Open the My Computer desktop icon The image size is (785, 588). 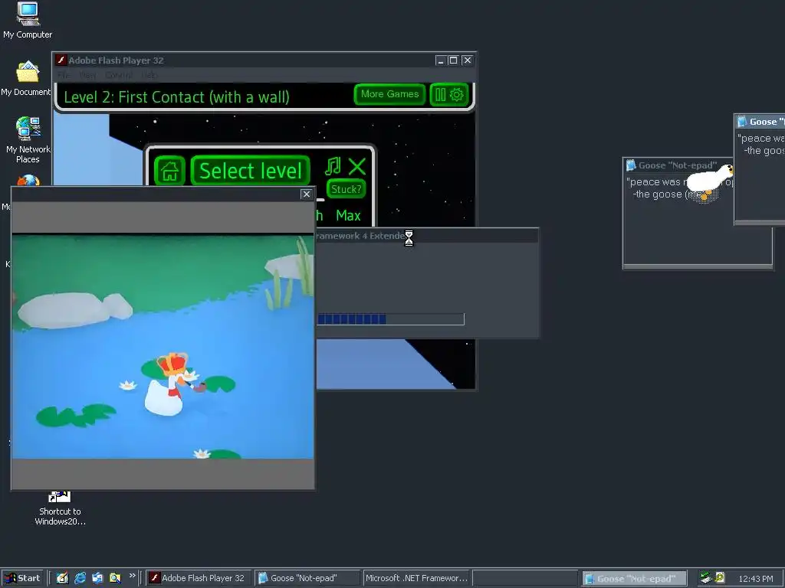(28, 20)
